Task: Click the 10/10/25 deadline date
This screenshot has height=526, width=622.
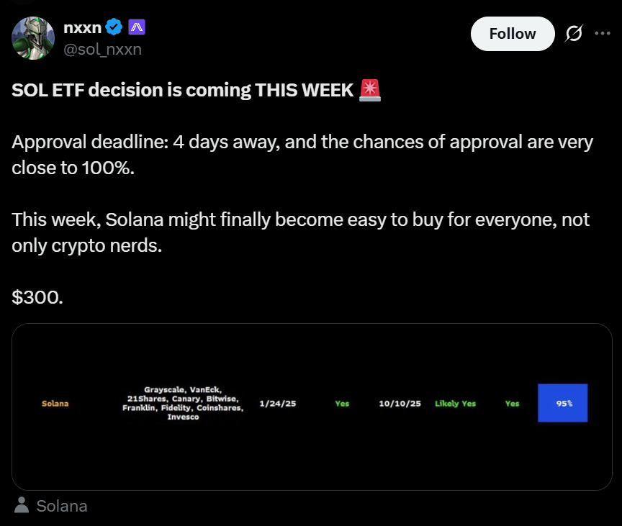Action: tap(400, 404)
